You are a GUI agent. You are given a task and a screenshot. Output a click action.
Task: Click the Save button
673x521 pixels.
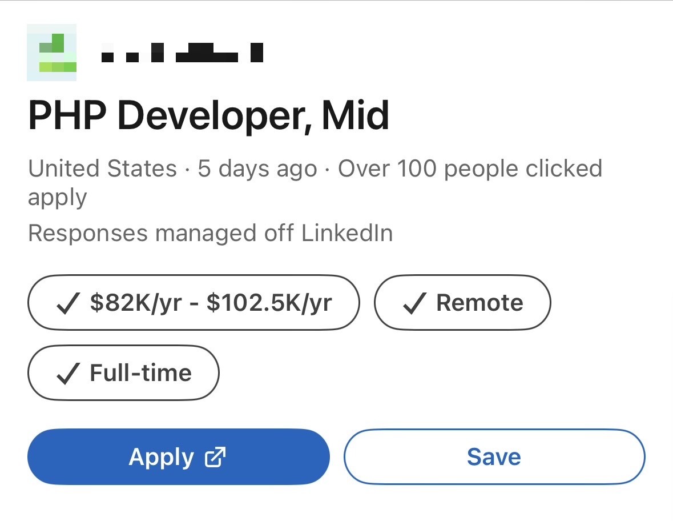click(494, 456)
